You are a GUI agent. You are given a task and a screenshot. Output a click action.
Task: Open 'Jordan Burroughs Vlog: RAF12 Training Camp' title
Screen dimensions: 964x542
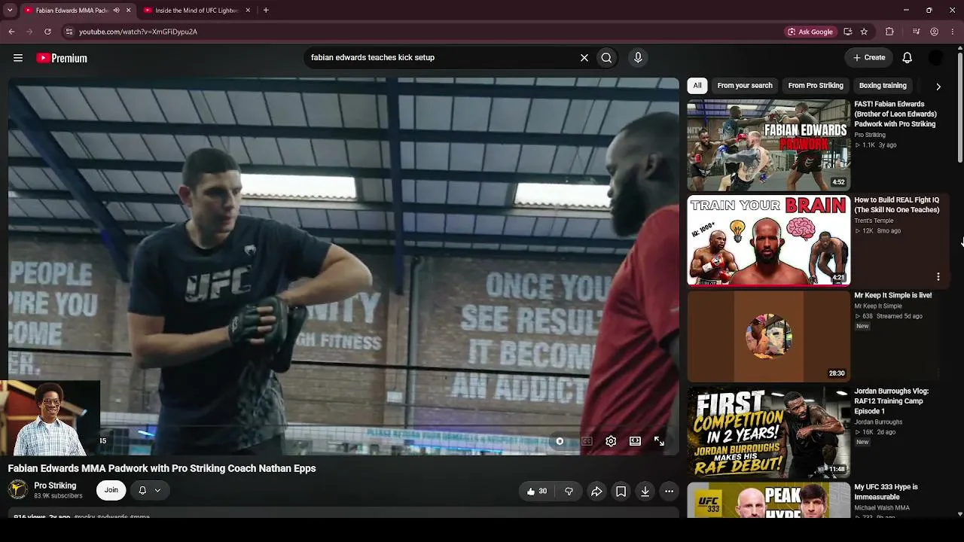tap(892, 401)
